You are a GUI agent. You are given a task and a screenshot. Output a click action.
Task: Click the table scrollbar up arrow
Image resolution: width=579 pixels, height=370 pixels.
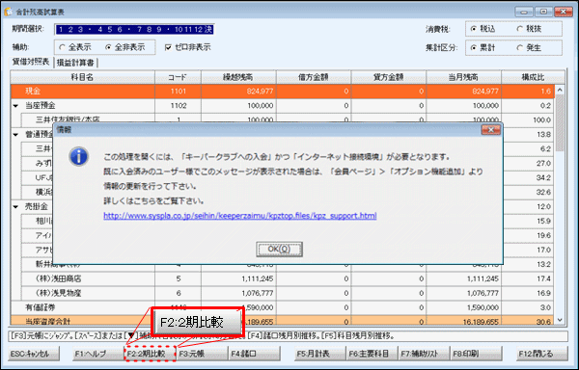(560, 90)
